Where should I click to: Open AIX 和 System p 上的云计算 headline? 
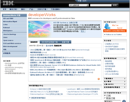[x=65, y=23]
